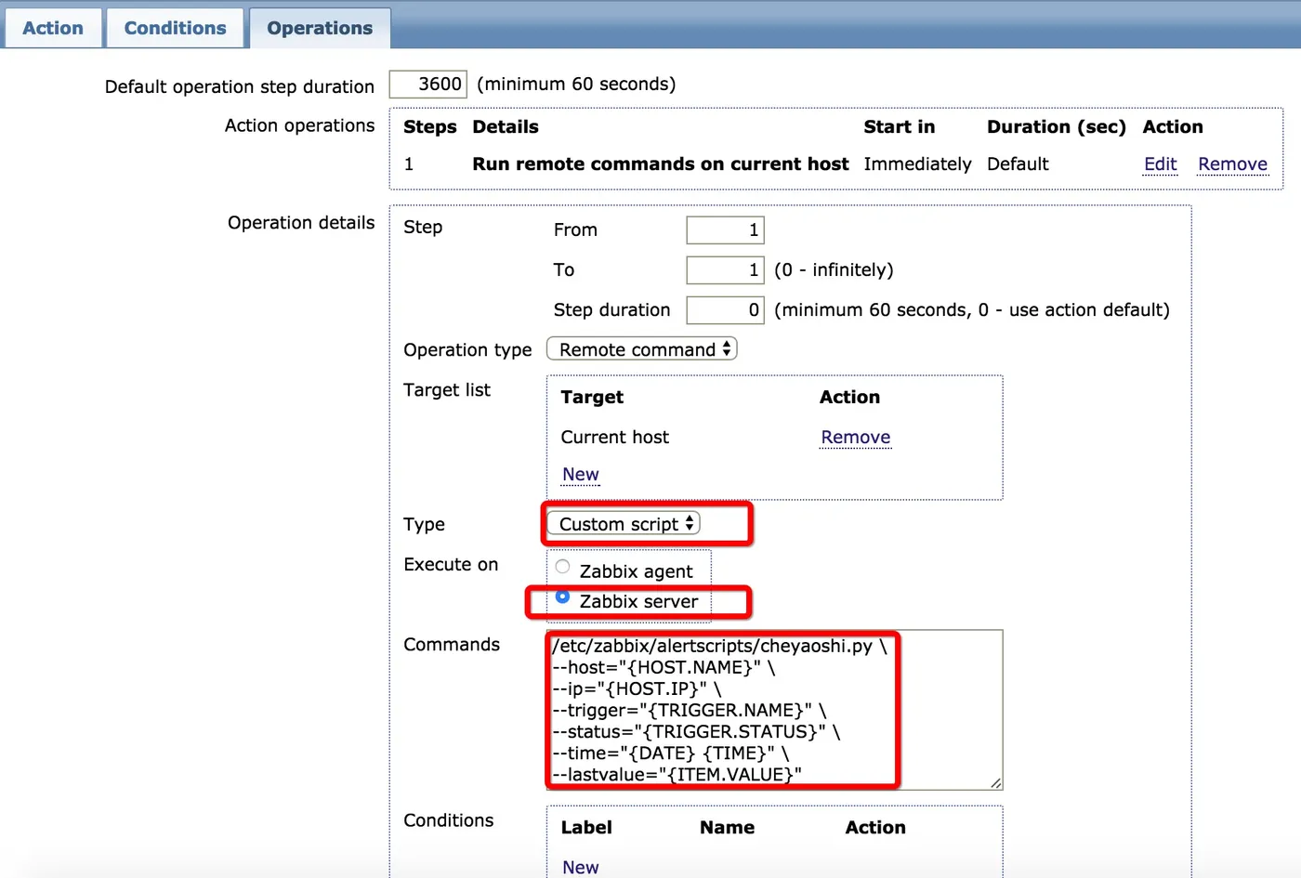
Task: Click the step number '1' in operations table
Action: (x=409, y=164)
